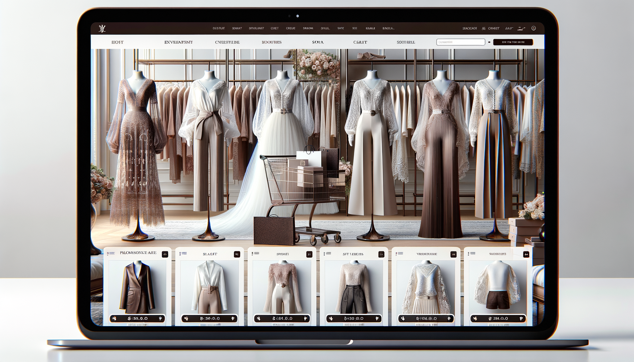Click the brown blazer product image

pyautogui.click(x=137, y=287)
